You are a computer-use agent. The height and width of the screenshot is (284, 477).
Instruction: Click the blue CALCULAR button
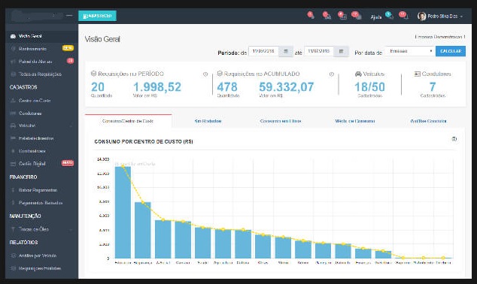451,51
